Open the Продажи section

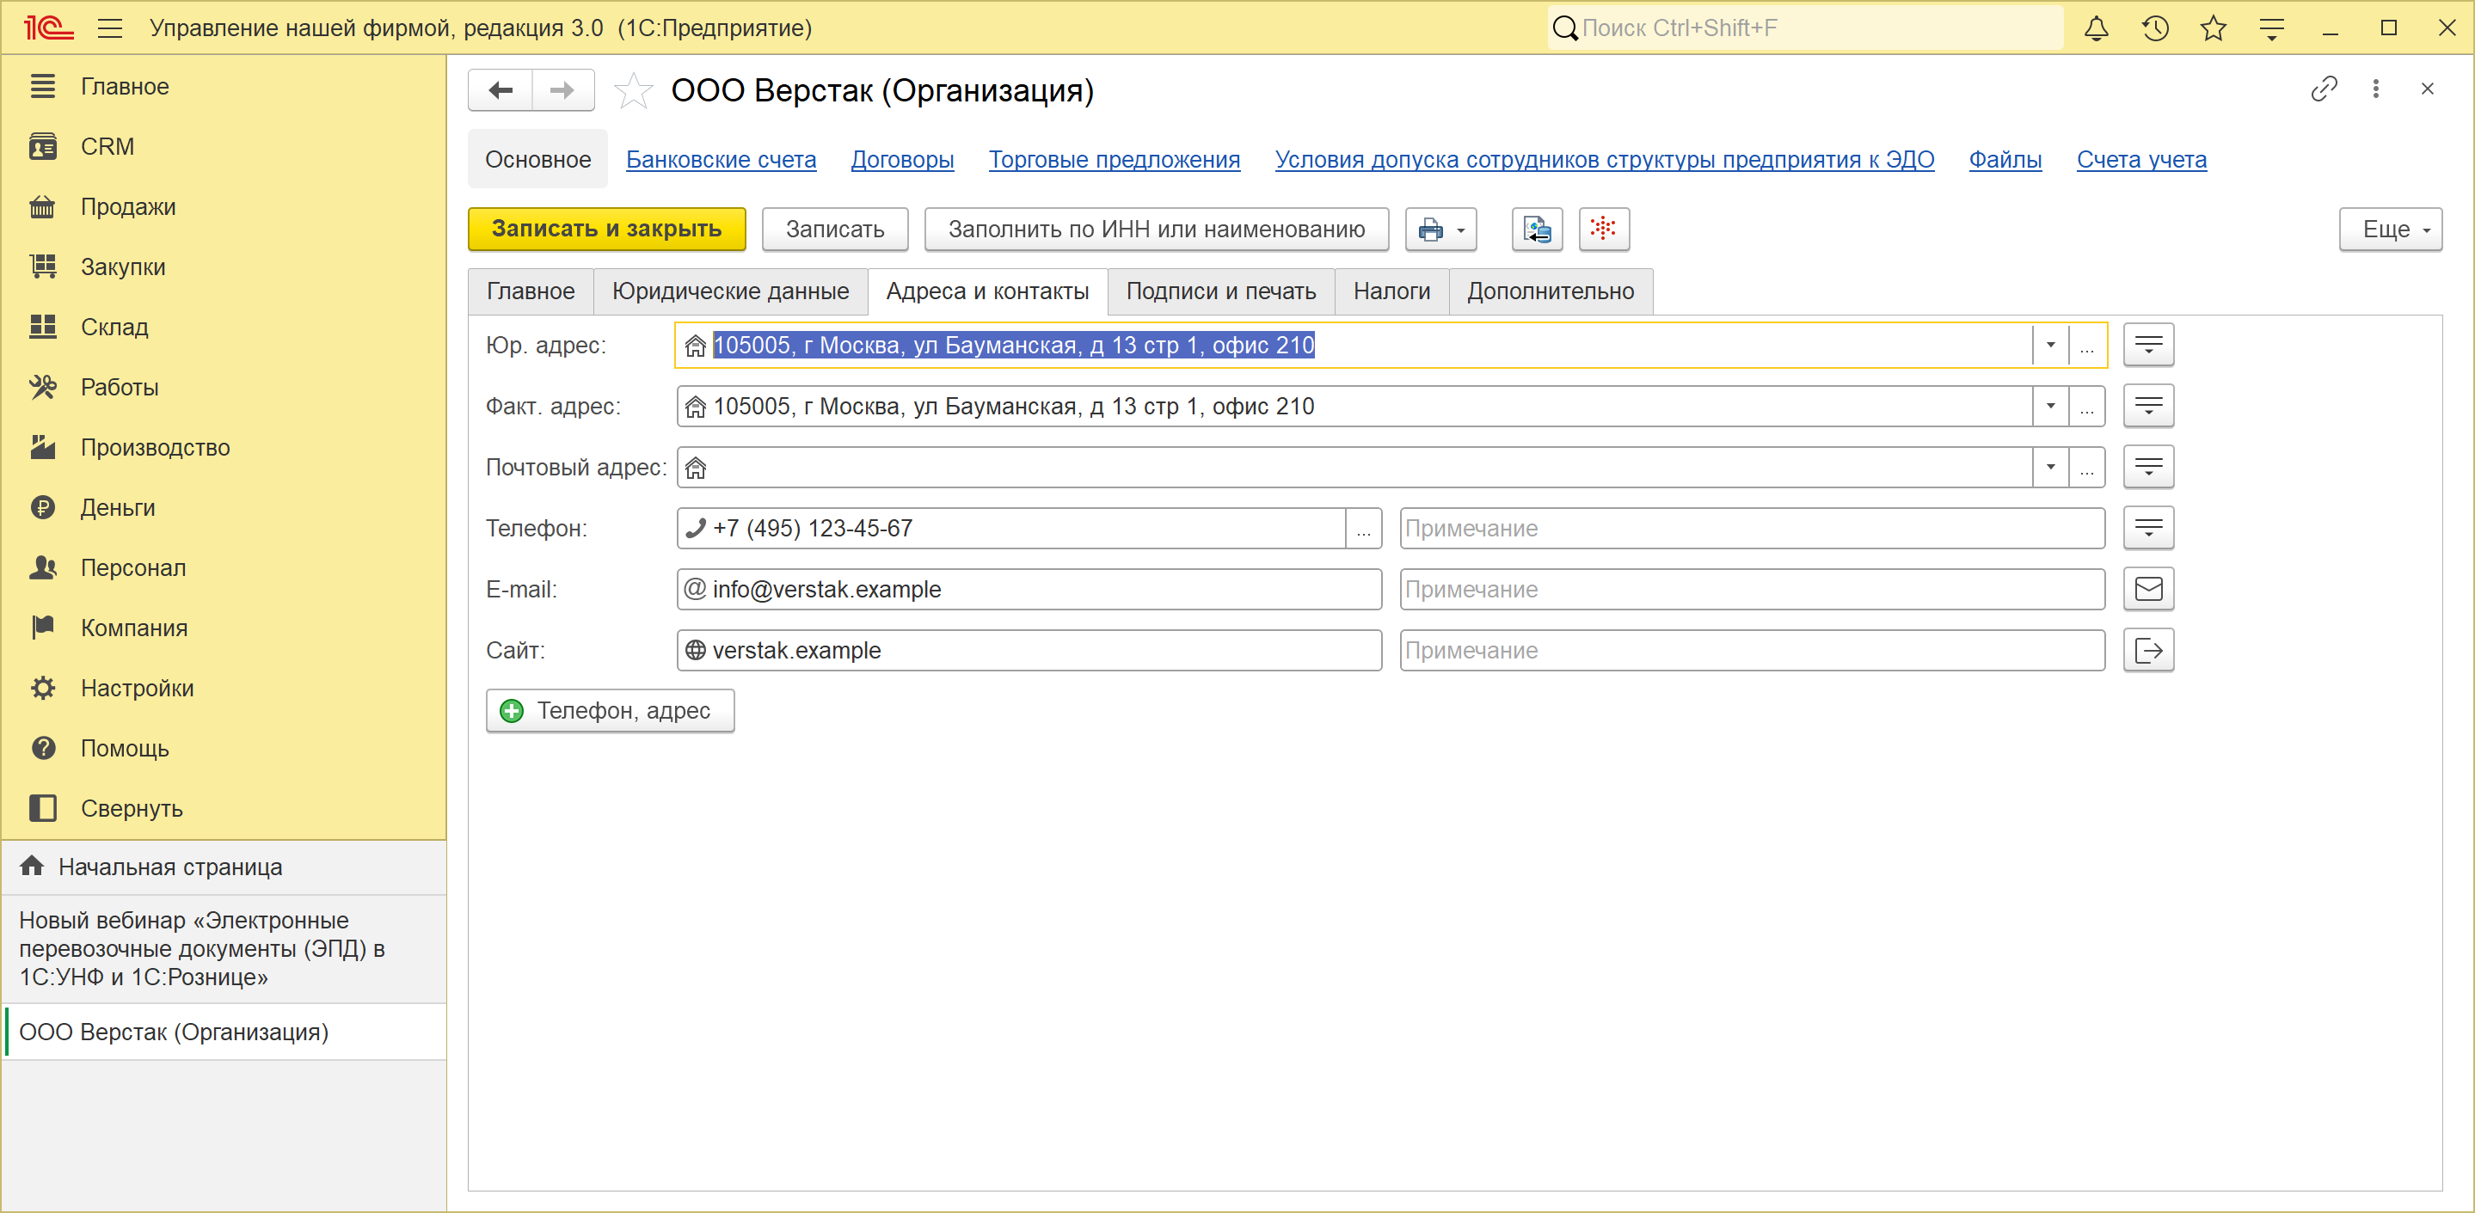pos(223,206)
